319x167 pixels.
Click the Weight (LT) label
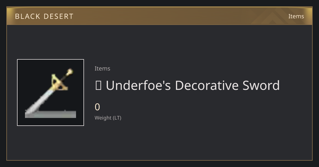[x=108, y=118]
